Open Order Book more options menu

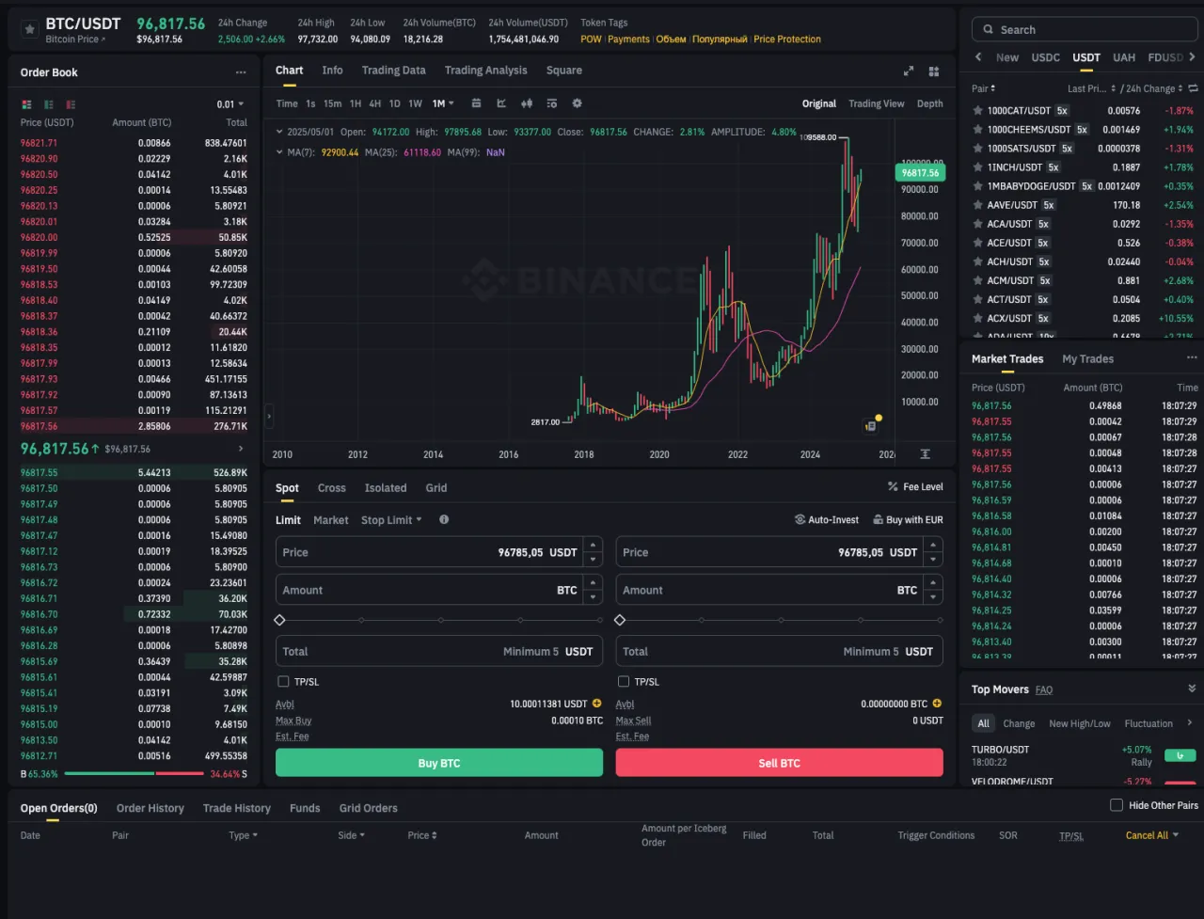coord(241,72)
